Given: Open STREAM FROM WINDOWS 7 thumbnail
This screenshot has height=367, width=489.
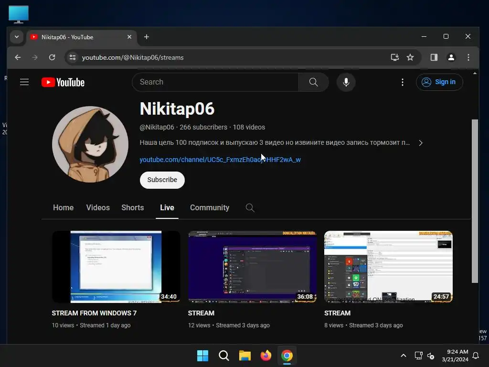Looking at the screenshot, I should click(x=116, y=267).
